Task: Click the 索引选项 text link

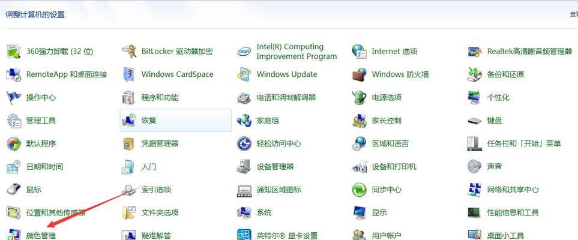Action: pyautogui.click(x=156, y=190)
